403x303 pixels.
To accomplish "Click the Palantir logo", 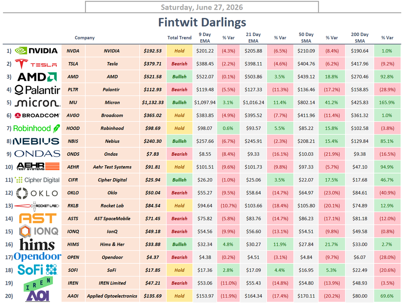I will pos(37,90).
